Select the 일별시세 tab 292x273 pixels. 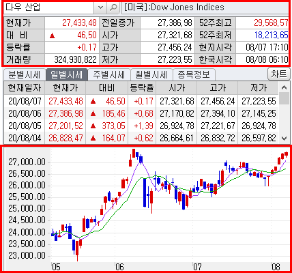[67, 74]
